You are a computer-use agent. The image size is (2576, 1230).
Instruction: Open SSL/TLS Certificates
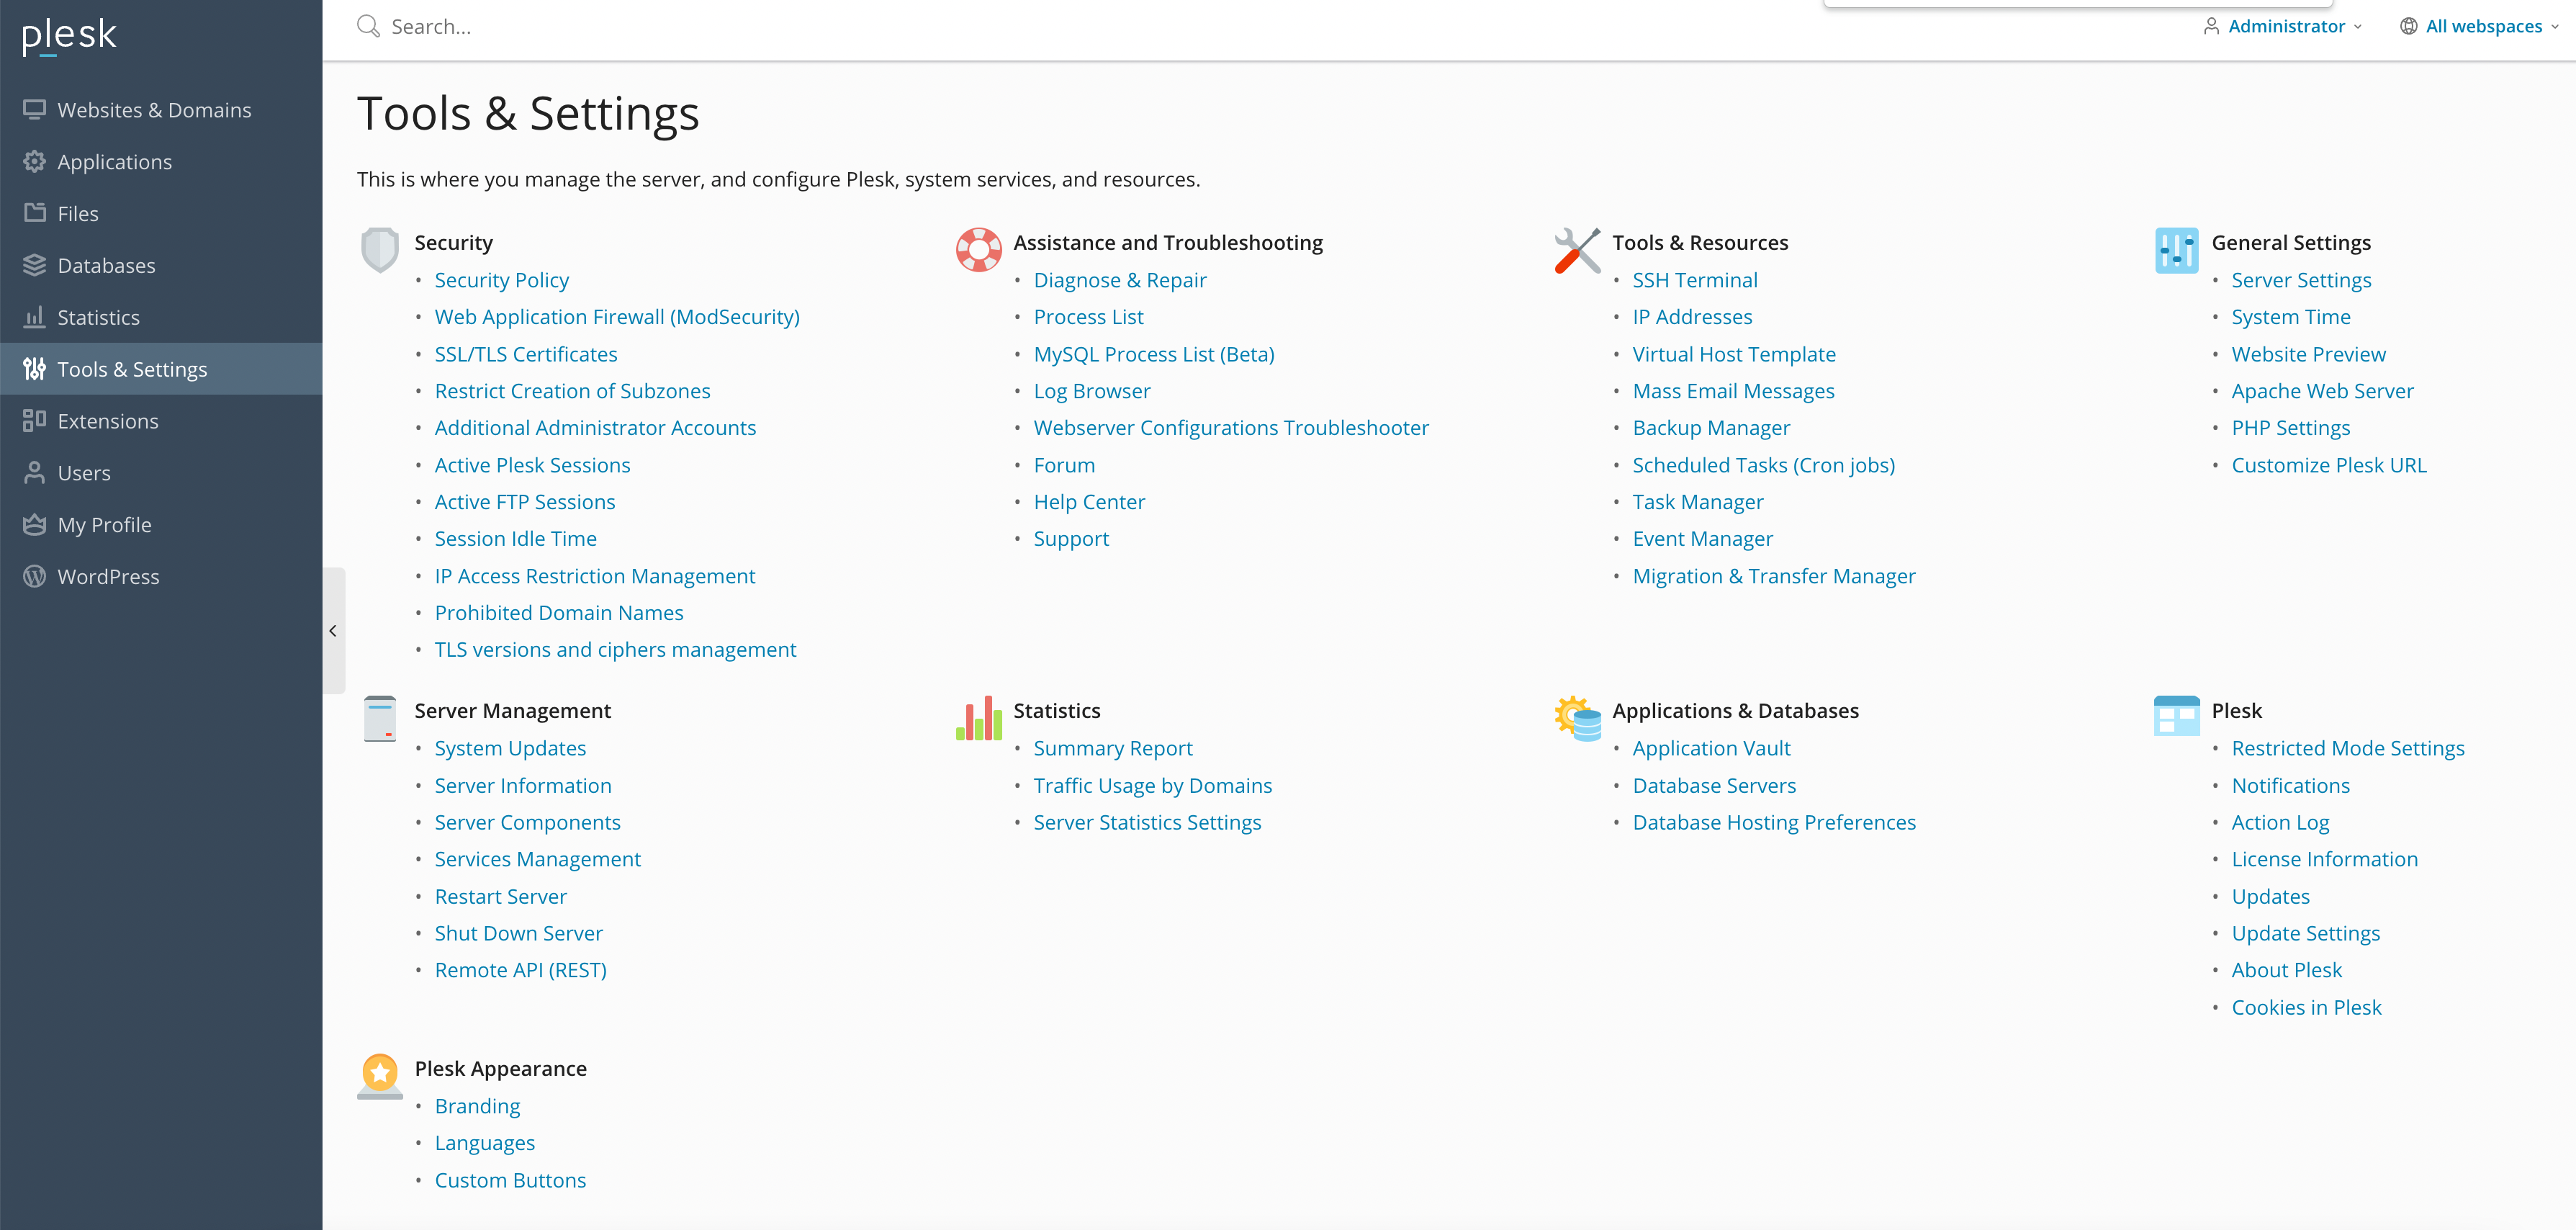(x=526, y=354)
